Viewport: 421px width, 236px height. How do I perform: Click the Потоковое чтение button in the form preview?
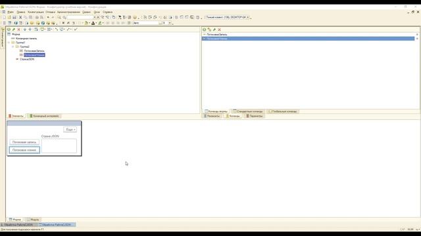[x=24, y=150]
